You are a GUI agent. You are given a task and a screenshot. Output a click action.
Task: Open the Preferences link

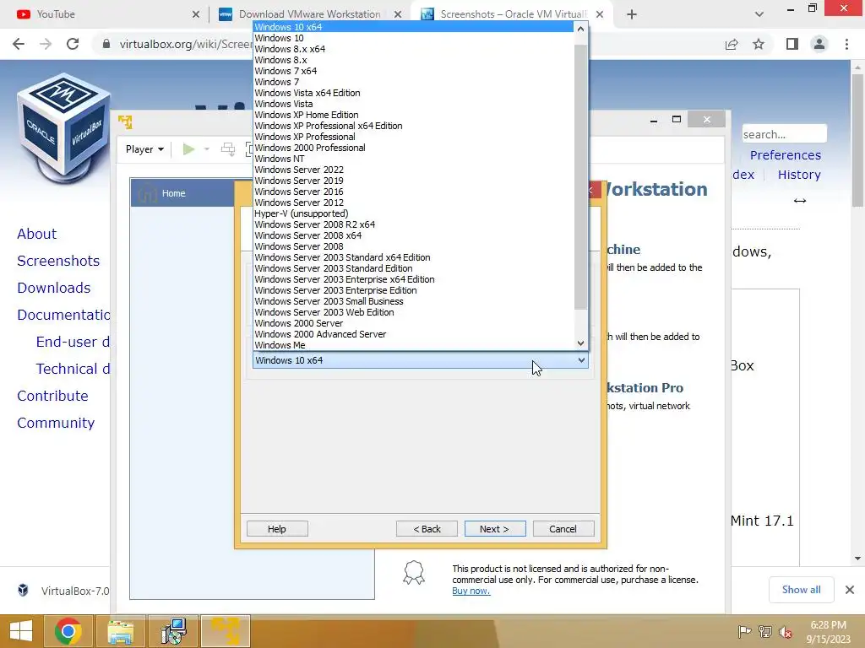tap(785, 155)
